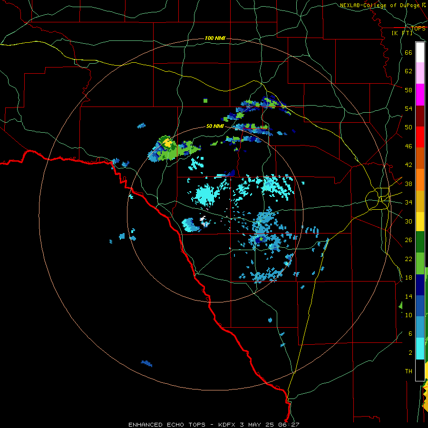The image size is (428, 428).
Task: Click the yellow core of the northwest echo
Action: click(x=167, y=143)
